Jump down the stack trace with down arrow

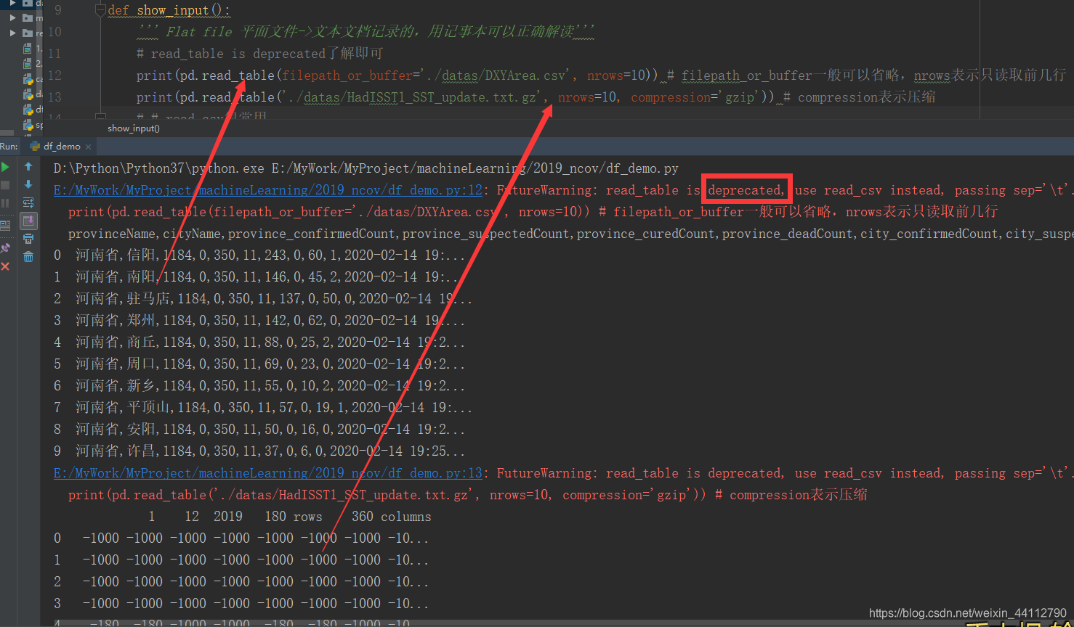coord(28,184)
